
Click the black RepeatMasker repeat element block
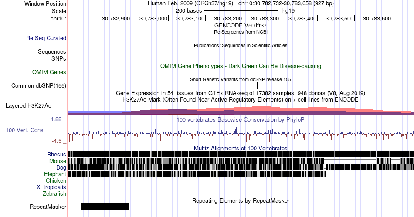point(105,207)
